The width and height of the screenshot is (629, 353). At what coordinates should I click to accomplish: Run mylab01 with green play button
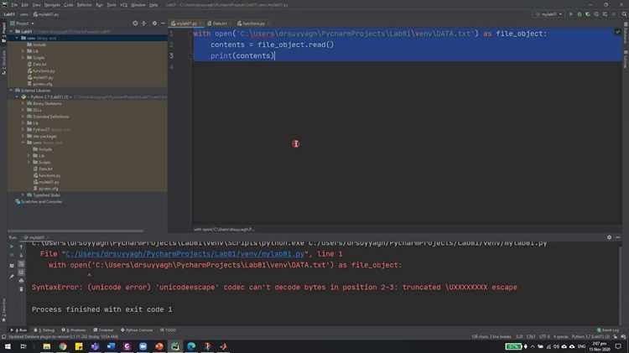tap(571, 14)
